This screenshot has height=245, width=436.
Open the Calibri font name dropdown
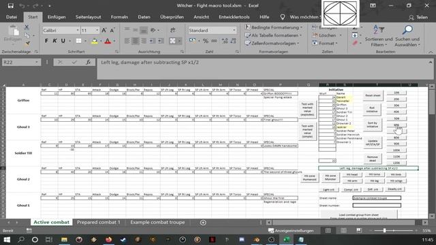click(78, 30)
